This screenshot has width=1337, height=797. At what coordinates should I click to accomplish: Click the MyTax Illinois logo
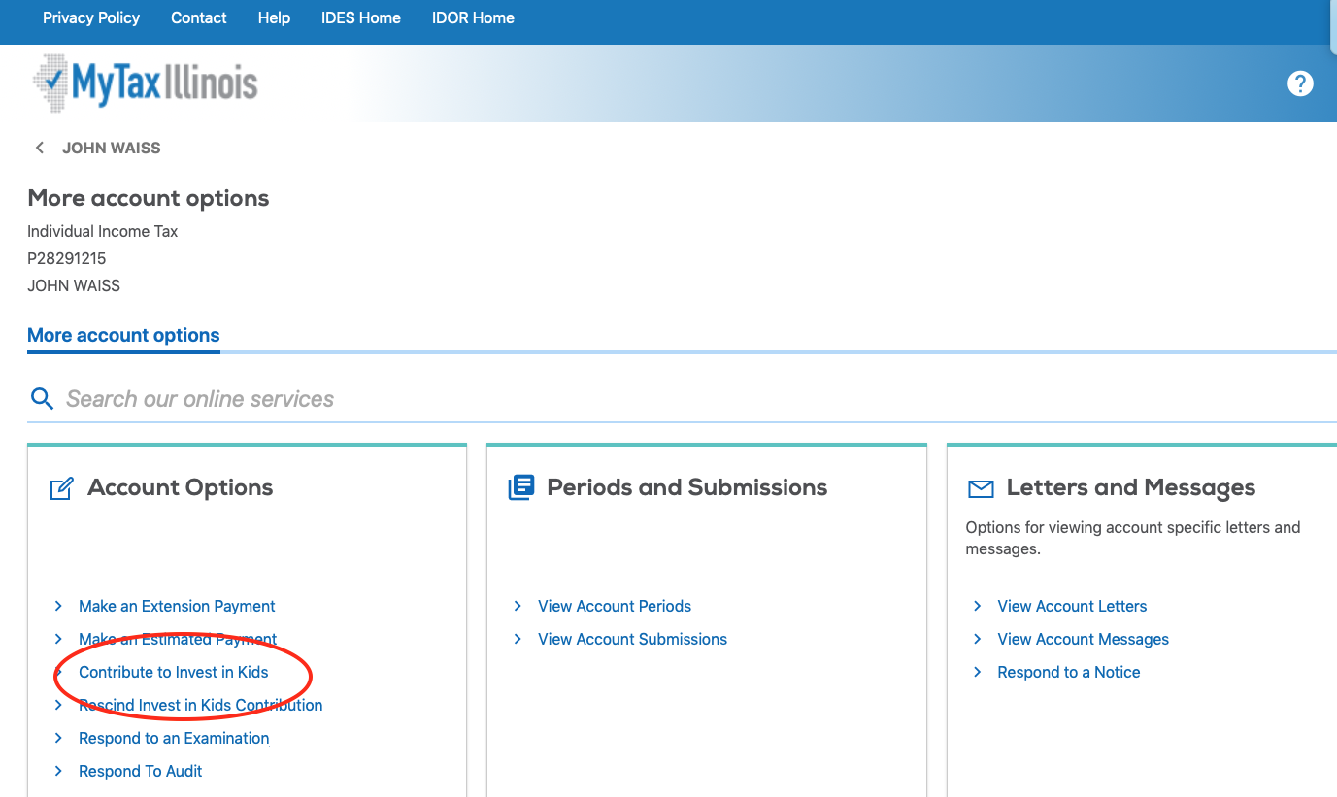click(x=146, y=83)
